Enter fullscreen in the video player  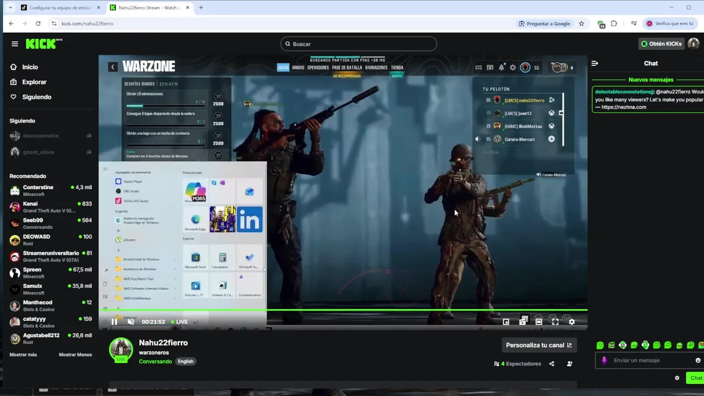click(555, 322)
